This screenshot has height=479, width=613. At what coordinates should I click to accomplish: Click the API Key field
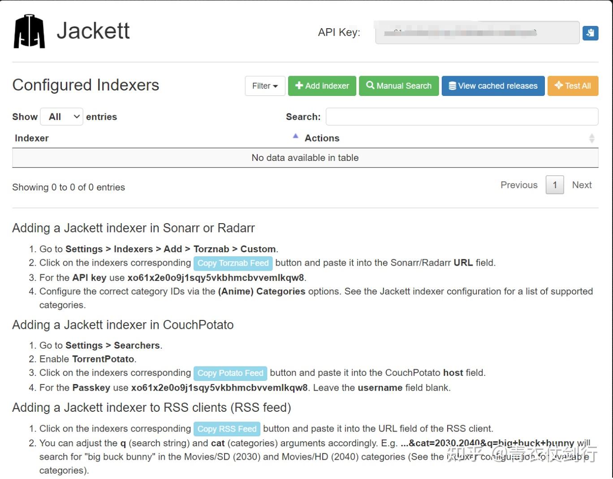(477, 33)
